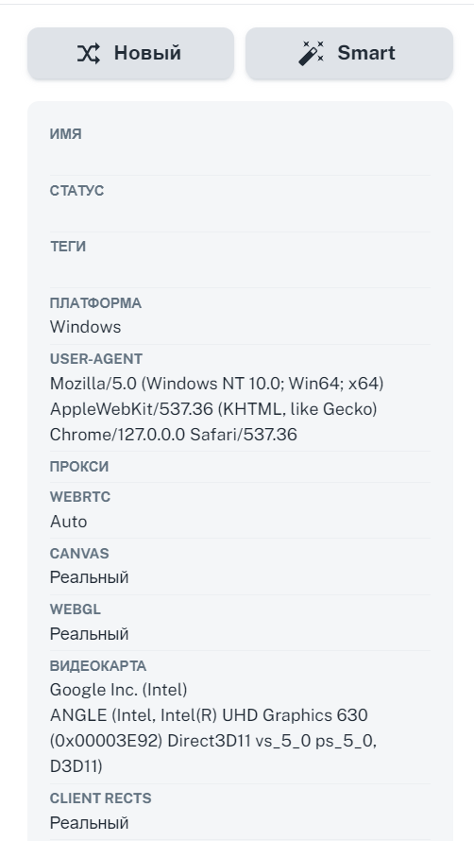Click the User-Agent string text
The image size is (474, 841).
pos(216,409)
